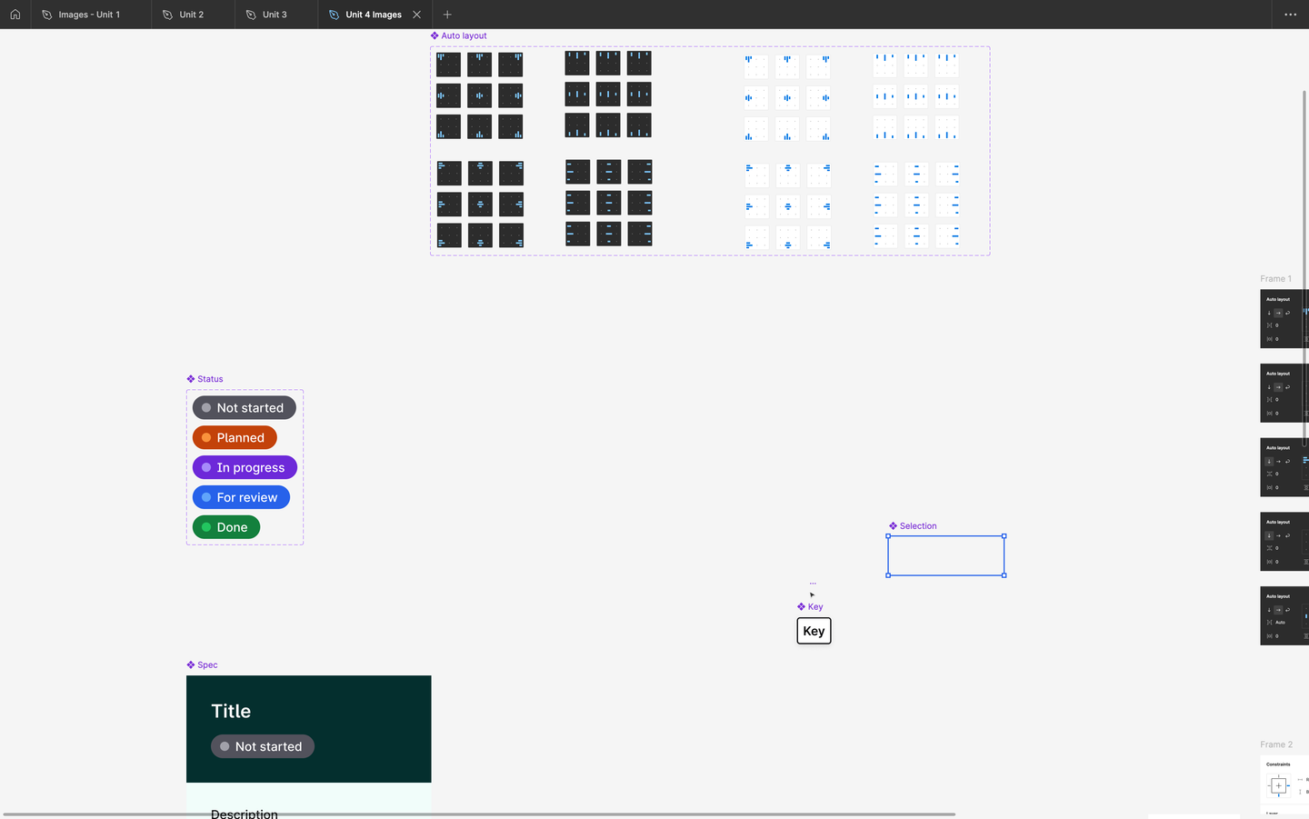This screenshot has height=819, width=1309.
Task: Select the Planned status pill
Action: pos(235,438)
